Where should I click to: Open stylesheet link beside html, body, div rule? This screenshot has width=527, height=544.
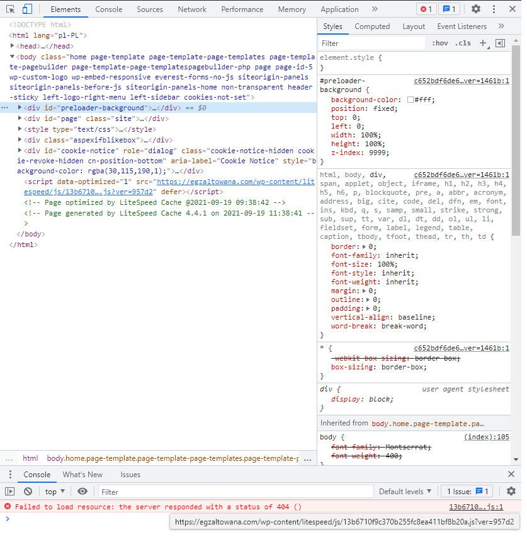point(462,175)
